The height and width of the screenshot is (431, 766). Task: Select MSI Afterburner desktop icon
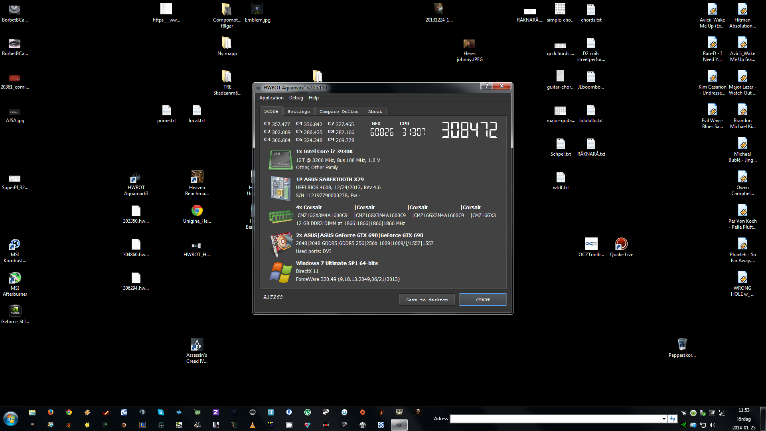(15, 284)
